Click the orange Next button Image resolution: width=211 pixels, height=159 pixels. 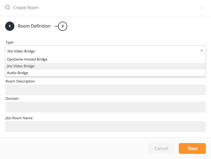192,148
